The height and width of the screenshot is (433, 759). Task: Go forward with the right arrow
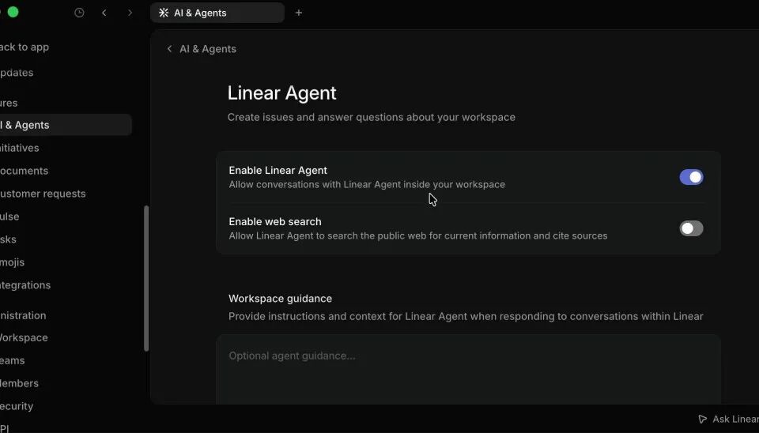pyautogui.click(x=130, y=13)
